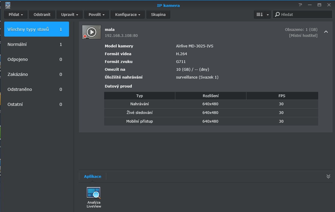
Task: Expand the Povolit dropdown
Action: click(x=97, y=14)
